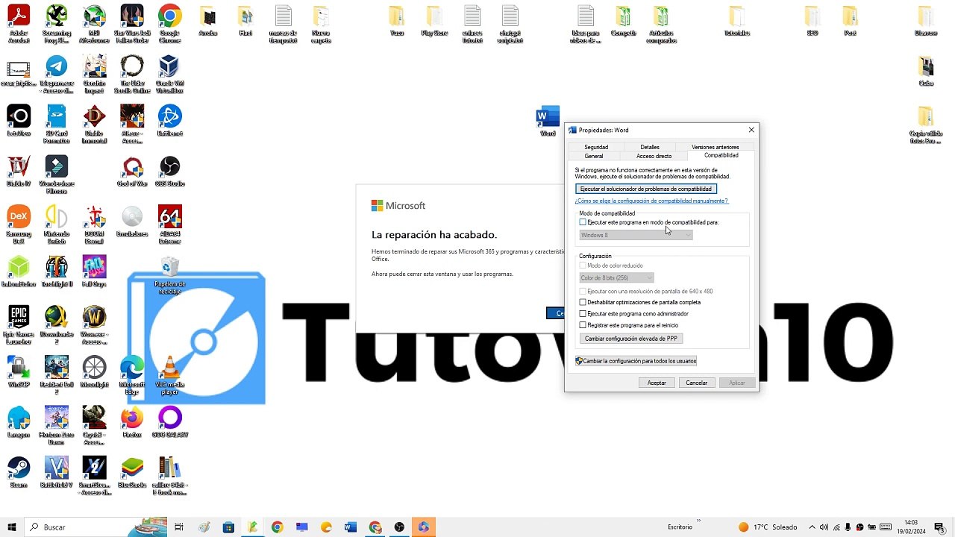Launch Google Chrome from the desktop
Screen dimensions: 955x537
point(169,22)
